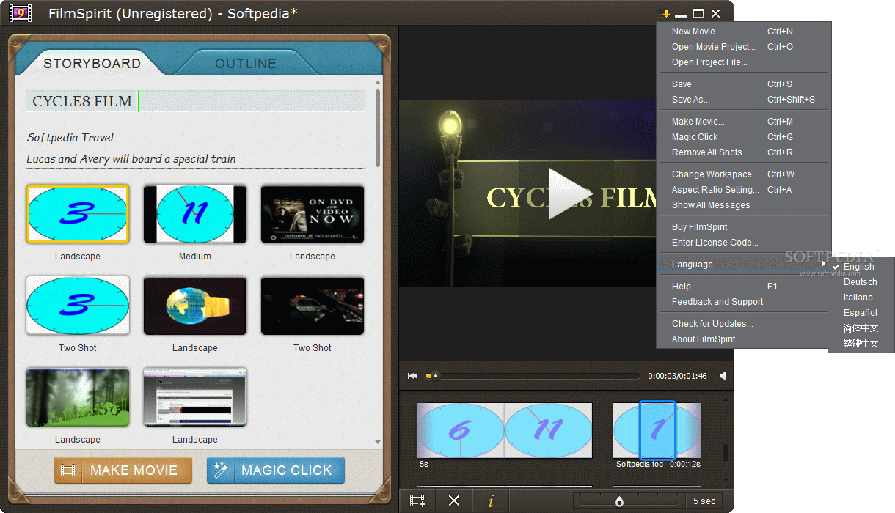Click storyboard scrollbar up arrow
895x513 pixels.
(379, 82)
